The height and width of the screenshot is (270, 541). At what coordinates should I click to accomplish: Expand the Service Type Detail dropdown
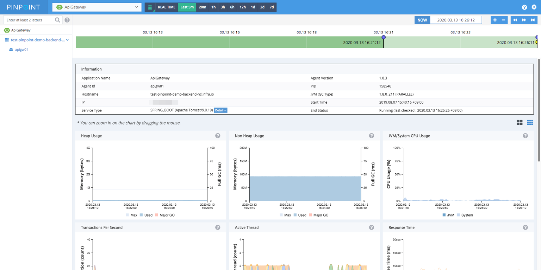(x=220, y=110)
